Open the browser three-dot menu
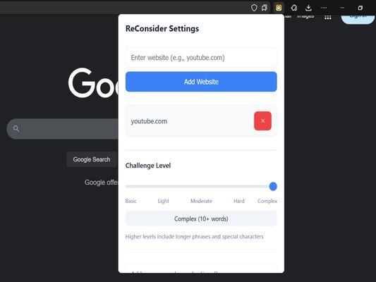Viewport: 376px width, 282px height. [x=324, y=8]
